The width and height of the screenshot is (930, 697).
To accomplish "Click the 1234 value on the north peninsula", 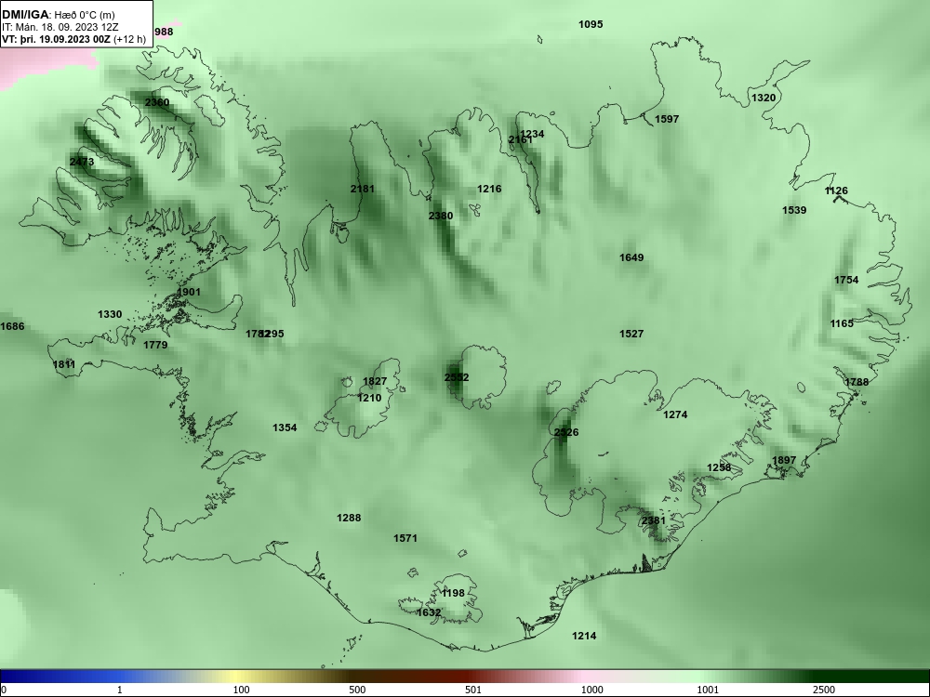I will [533, 134].
